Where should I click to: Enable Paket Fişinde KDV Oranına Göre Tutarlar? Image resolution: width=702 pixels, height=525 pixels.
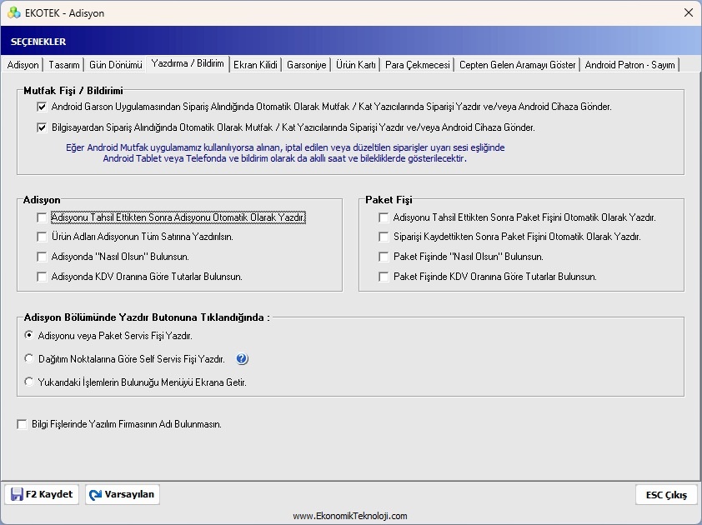[x=384, y=277]
